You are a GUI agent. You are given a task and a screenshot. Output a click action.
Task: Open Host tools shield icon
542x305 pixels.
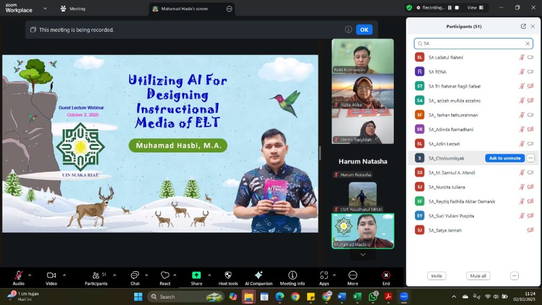click(x=228, y=275)
